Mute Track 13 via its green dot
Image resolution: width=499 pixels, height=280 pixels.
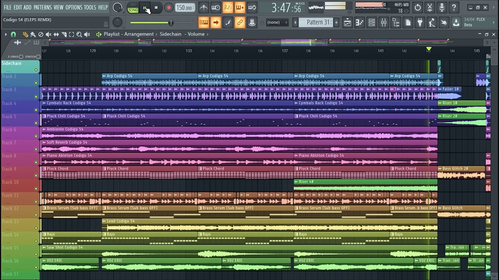36,227
